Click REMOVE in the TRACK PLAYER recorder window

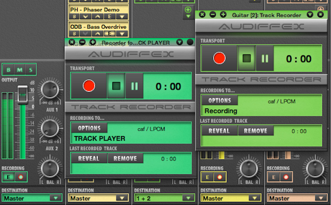point(125,159)
